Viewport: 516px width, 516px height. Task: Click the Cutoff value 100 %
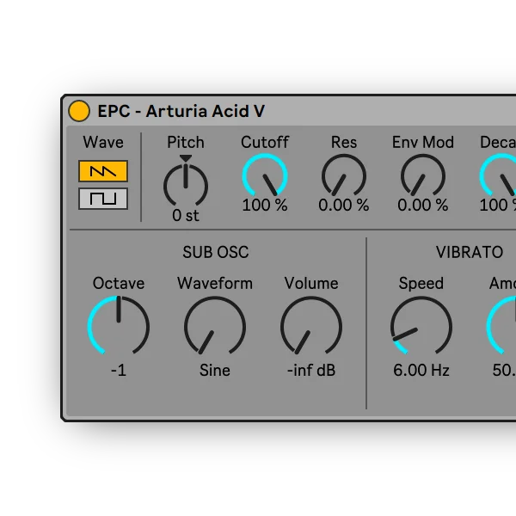[x=265, y=205]
